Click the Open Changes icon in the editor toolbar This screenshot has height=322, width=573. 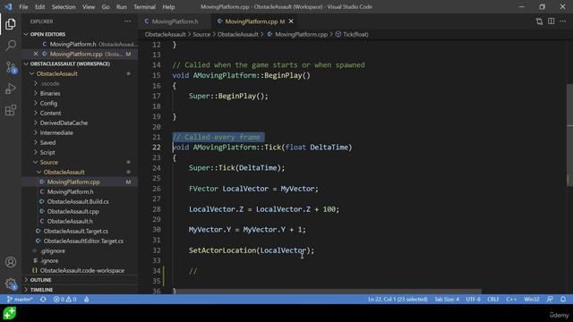(x=539, y=21)
